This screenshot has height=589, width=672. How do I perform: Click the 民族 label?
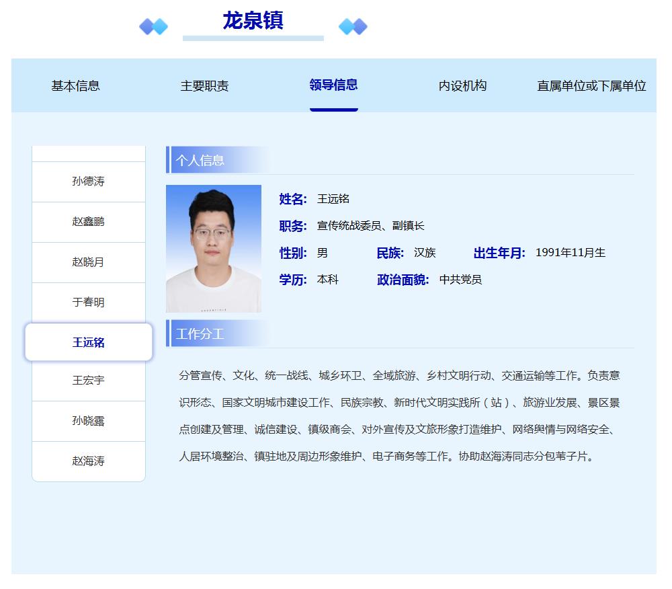pos(390,253)
